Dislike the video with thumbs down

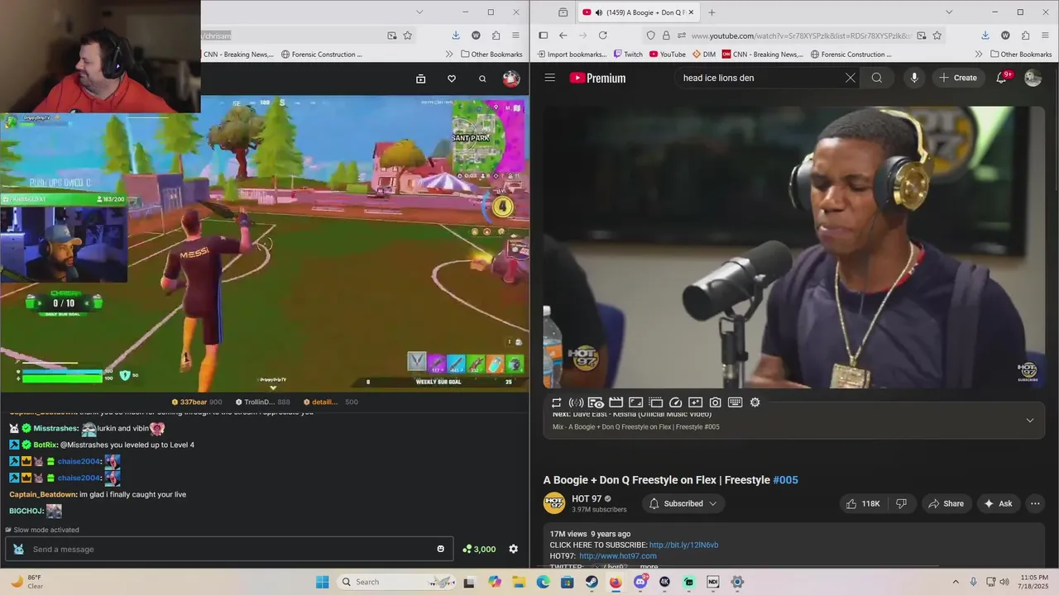[x=902, y=503]
